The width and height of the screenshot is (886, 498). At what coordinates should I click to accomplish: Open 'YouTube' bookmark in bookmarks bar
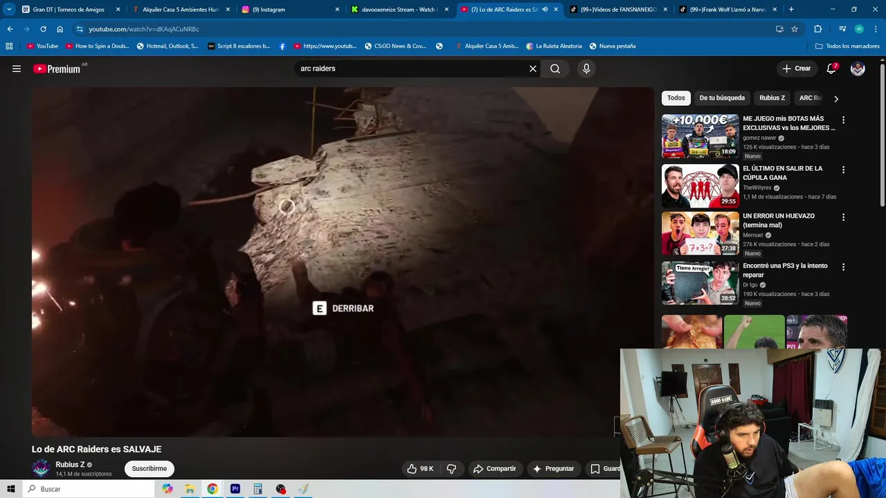click(x=42, y=46)
